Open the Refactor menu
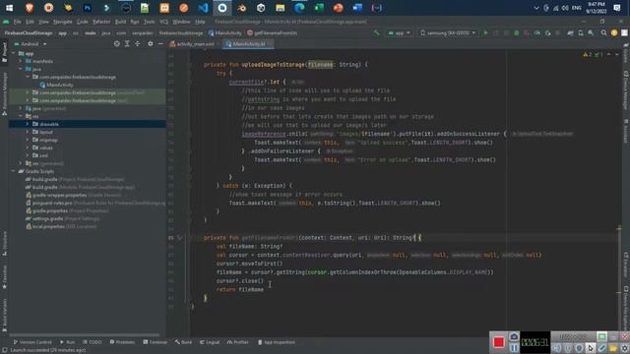This screenshot has width=630, height=354. (101, 22)
